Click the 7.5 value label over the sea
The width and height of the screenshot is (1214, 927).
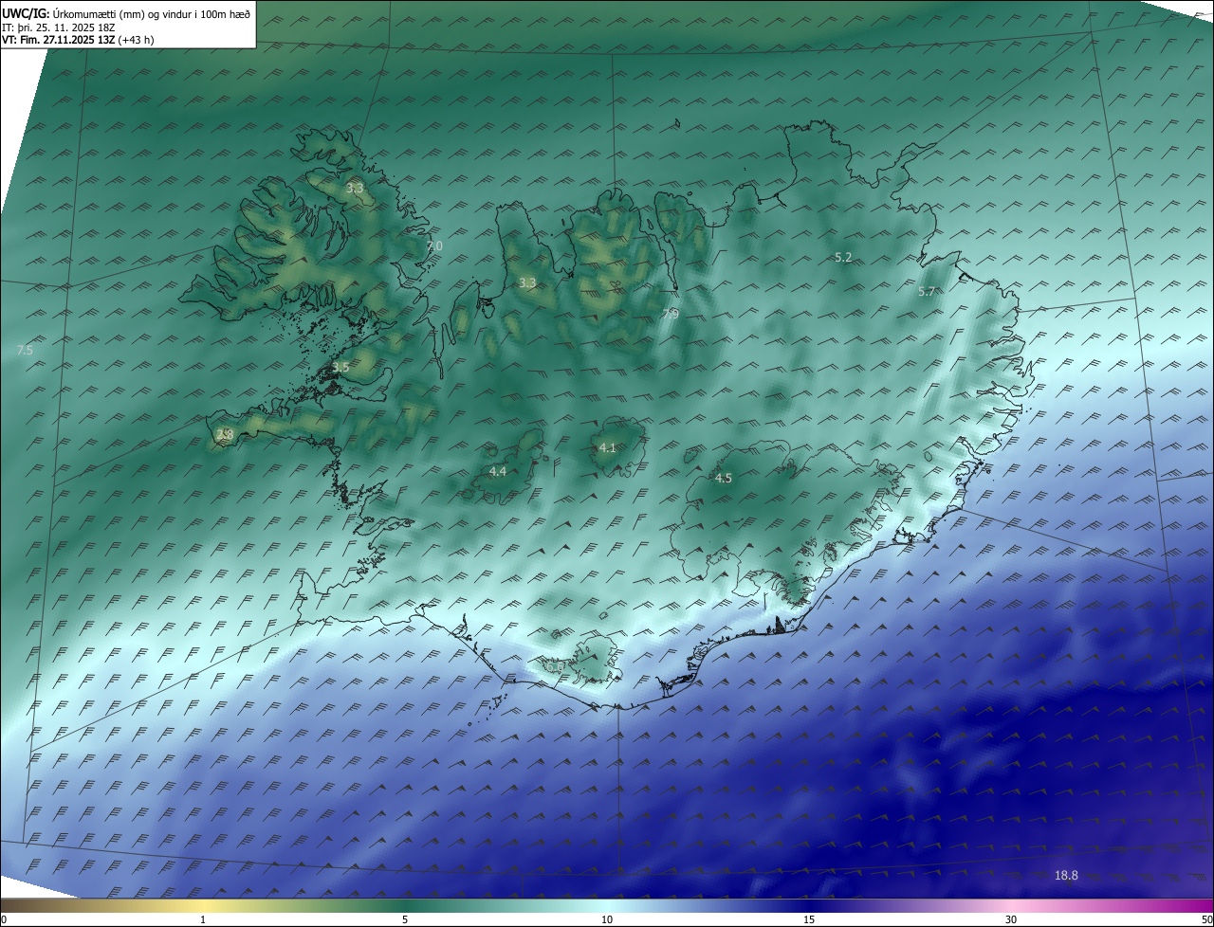tap(25, 351)
